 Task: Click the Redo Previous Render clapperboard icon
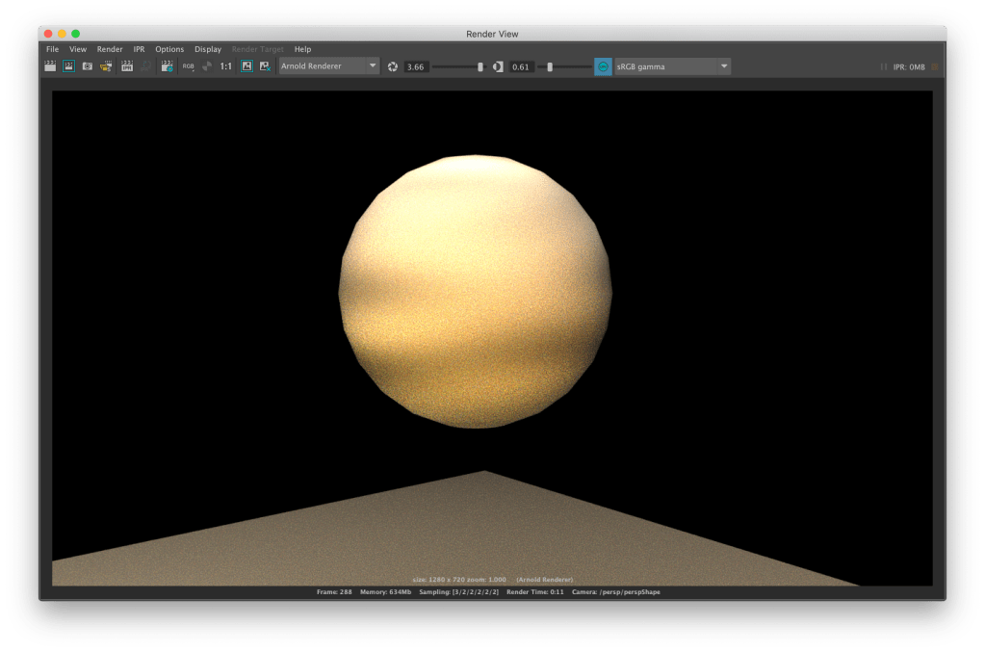[x=51, y=66]
